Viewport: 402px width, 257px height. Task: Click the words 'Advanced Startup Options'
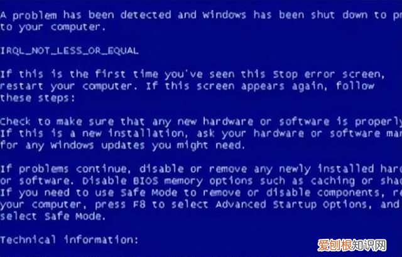click(293, 205)
